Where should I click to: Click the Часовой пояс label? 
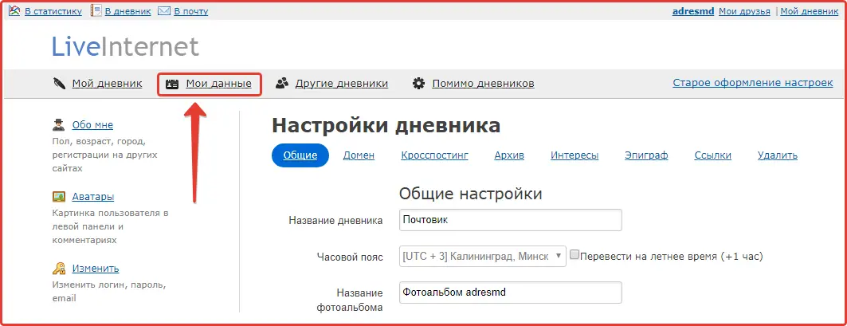point(350,257)
